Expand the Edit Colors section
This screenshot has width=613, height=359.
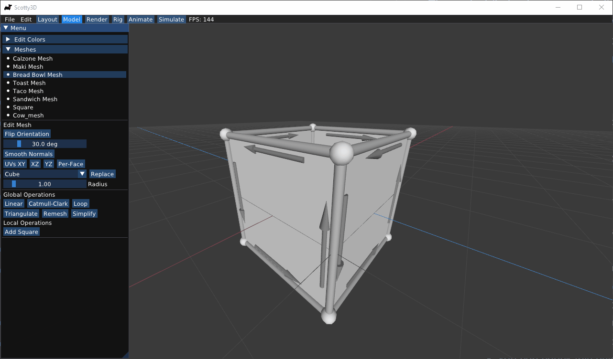[x=65, y=40]
